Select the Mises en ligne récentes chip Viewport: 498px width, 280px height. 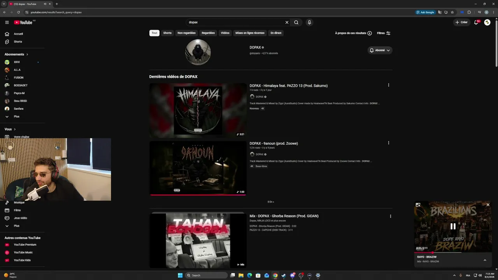click(250, 33)
